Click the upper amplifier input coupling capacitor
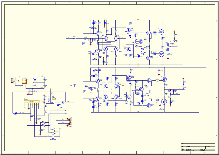The image size is (219, 155). (x=74, y=38)
